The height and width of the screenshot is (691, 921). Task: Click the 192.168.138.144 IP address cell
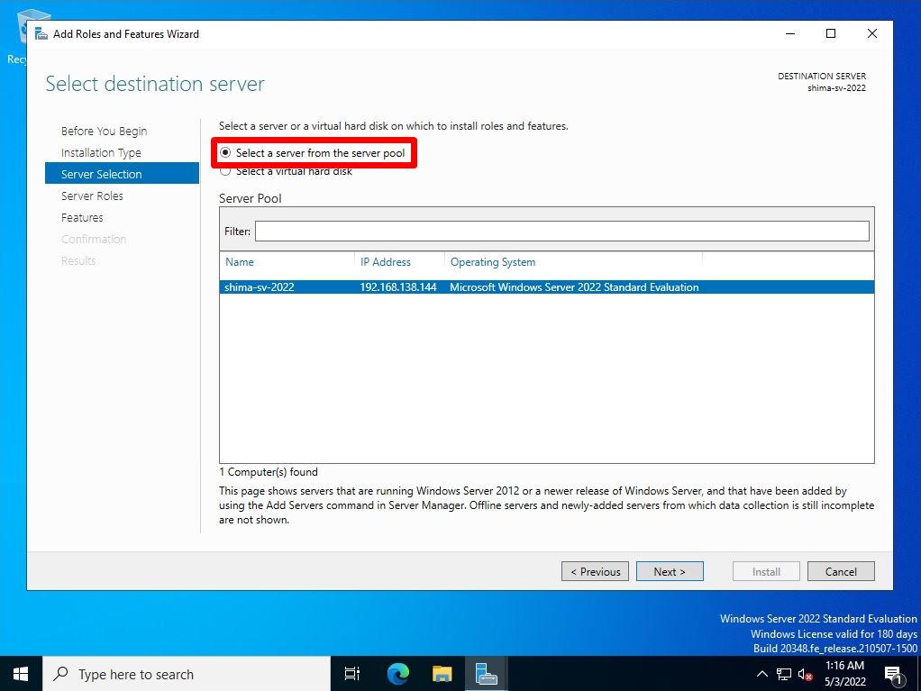398,287
